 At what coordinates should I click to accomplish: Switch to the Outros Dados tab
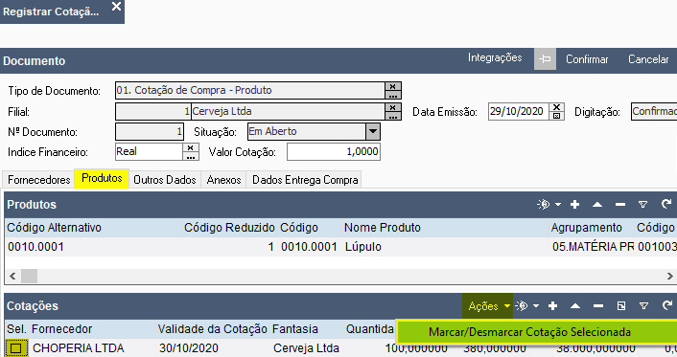pos(165,180)
